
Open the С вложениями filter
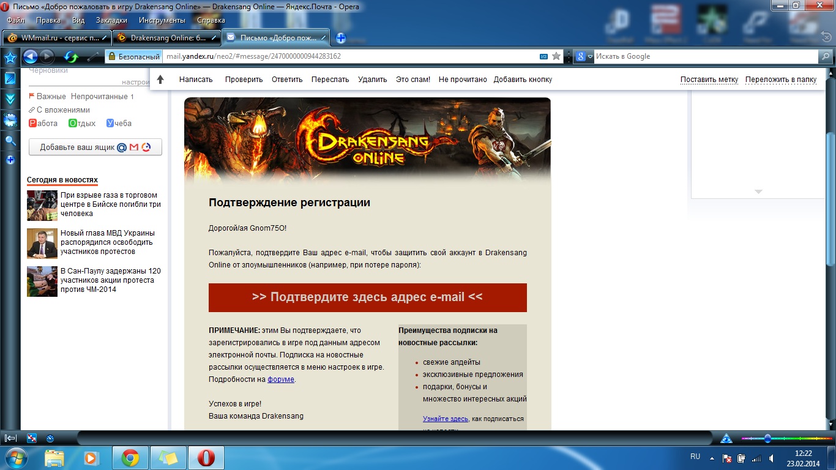coord(62,110)
